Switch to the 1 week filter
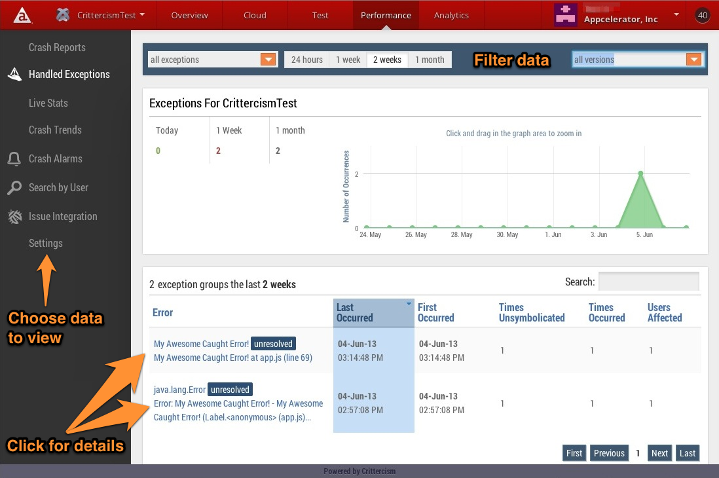Image resolution: width=719 pixels, height=478 pixels. (x=348, y=59)
